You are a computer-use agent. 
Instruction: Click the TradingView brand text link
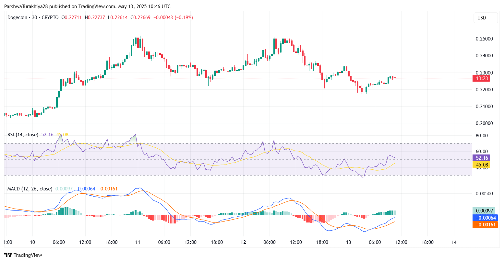pyautogui.click(x=28, y=255)
